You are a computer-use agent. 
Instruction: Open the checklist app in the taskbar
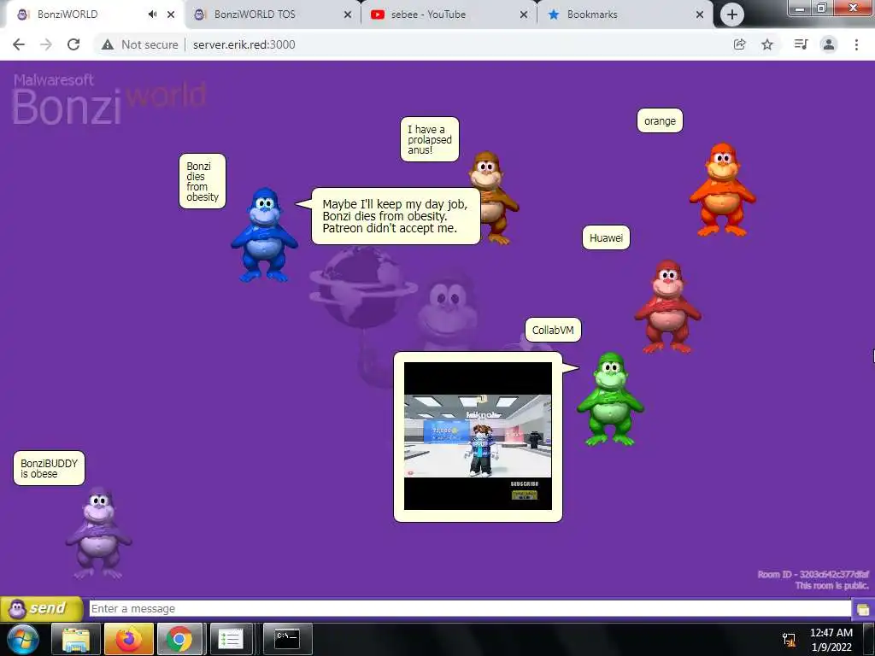click(230, 639)
